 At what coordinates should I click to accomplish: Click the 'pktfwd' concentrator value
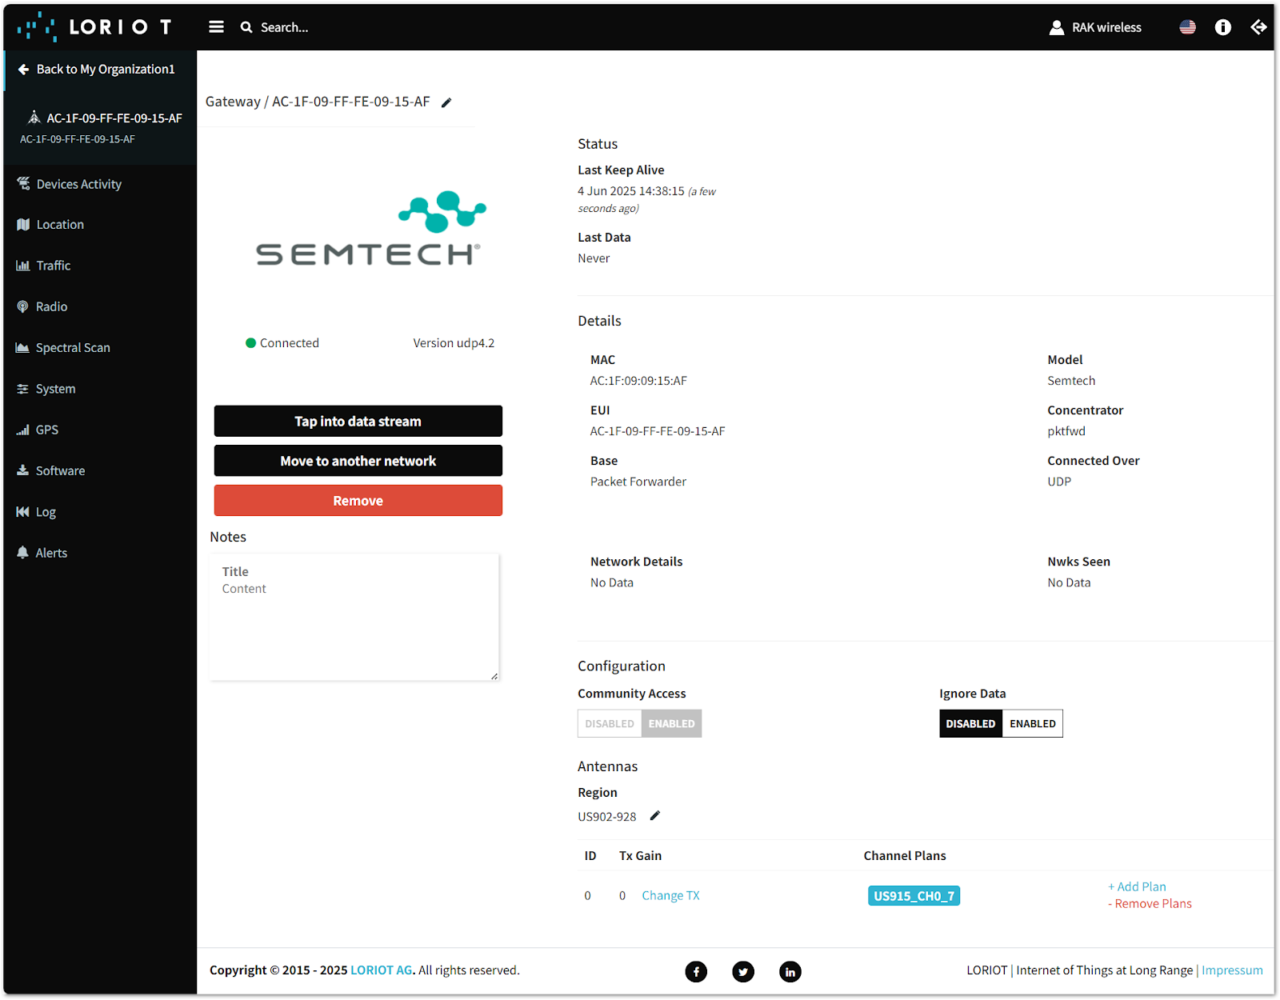coord(1066,431)
